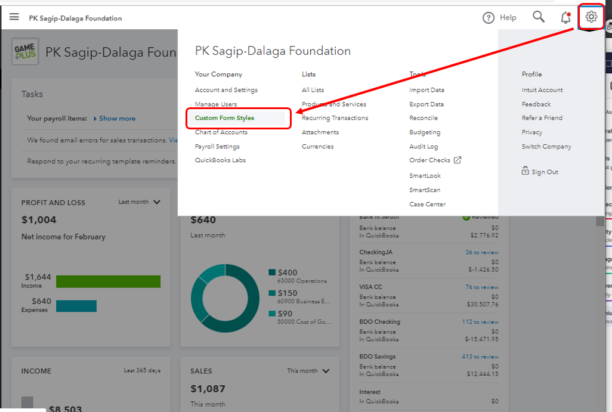Open Profit and Loss Last month dropdown
The width and height of the screenshot is (612, 412).
pyautogui.click(x=140, y=202)
